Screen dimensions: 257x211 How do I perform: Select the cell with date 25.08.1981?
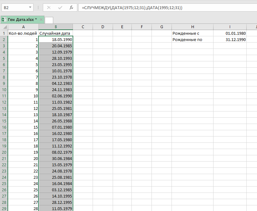coord(56,177)
